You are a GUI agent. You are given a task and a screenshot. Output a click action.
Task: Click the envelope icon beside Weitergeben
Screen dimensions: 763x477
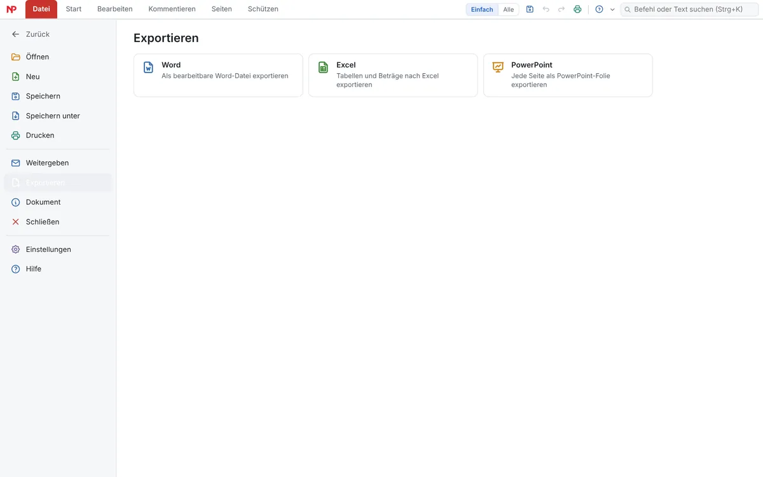(x=16, y=163)
